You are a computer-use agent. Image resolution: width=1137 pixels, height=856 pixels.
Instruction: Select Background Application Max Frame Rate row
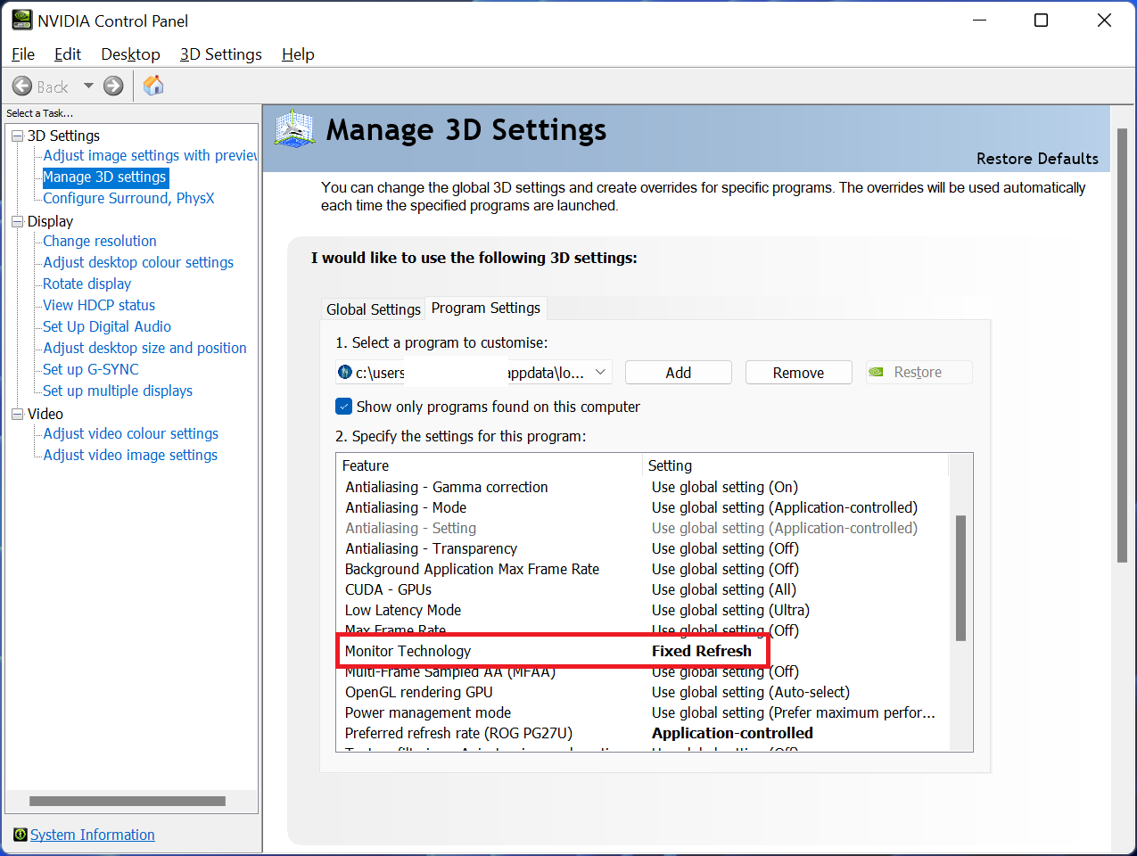tap(642, 569)
